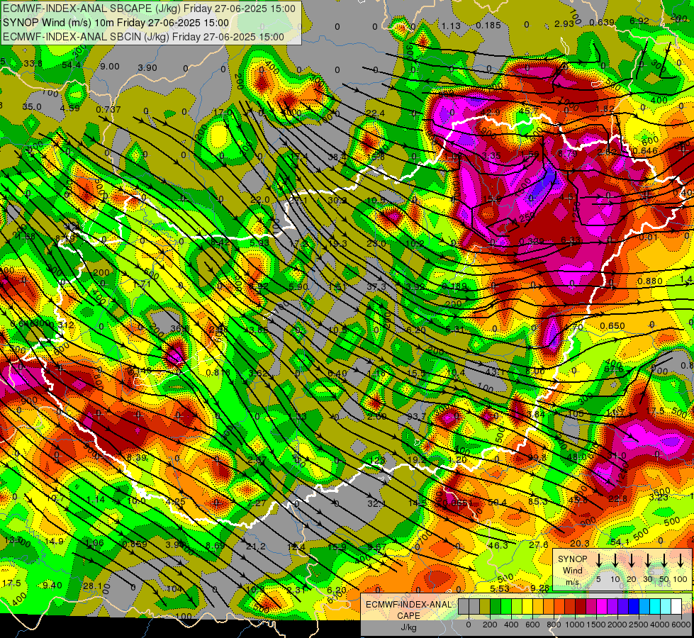Click the '4.25' value on the map
Image resolution: width=694 pixels, height=638 pixels.
pyautogui.click(x=175, y=502)
